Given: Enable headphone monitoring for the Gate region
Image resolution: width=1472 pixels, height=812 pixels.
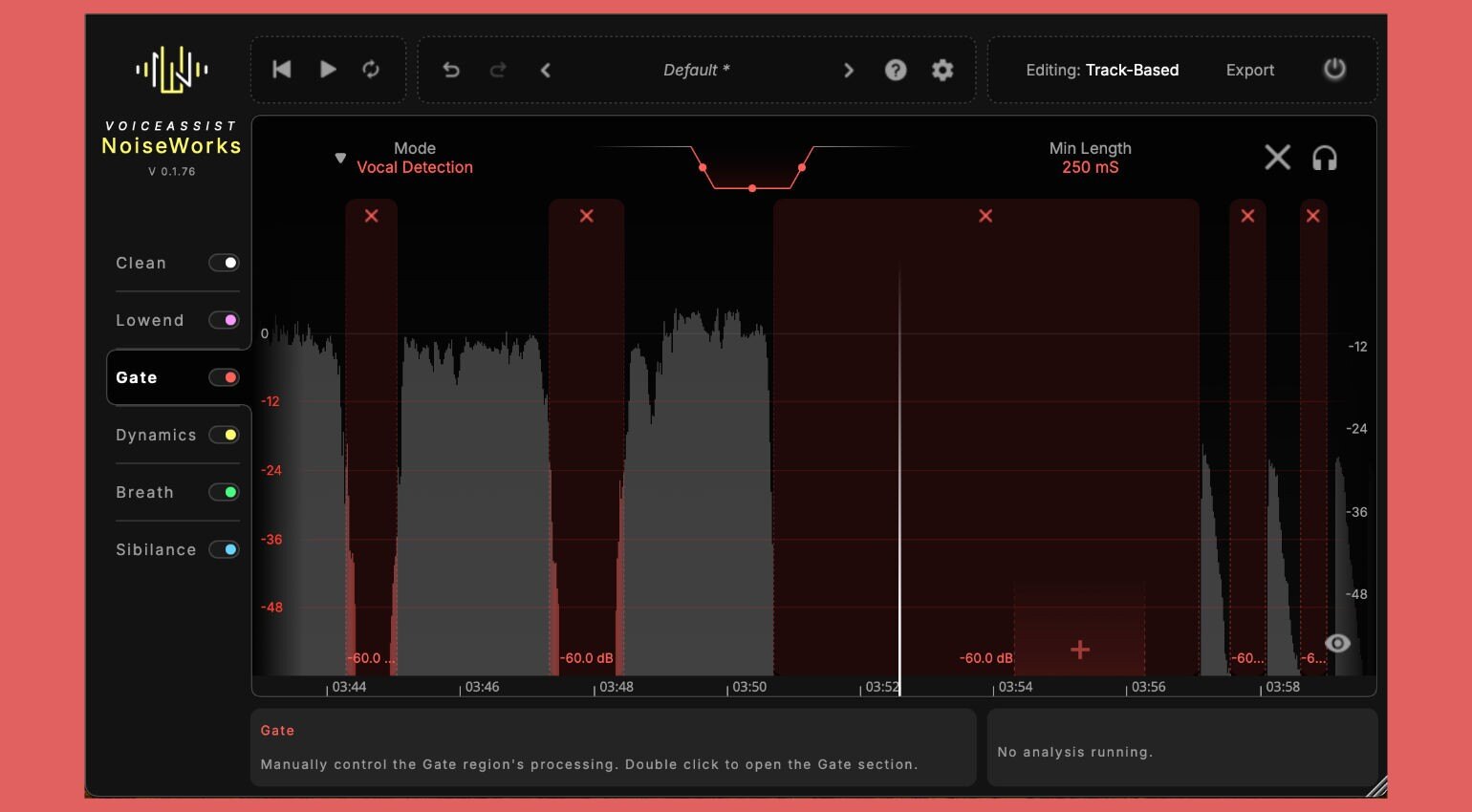Looking at the screenshot, I should click(x=1325, y=158).
